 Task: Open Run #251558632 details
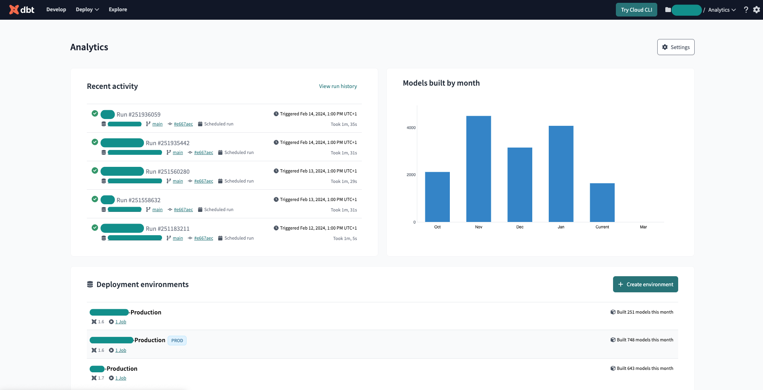click(x=139, y=200)
